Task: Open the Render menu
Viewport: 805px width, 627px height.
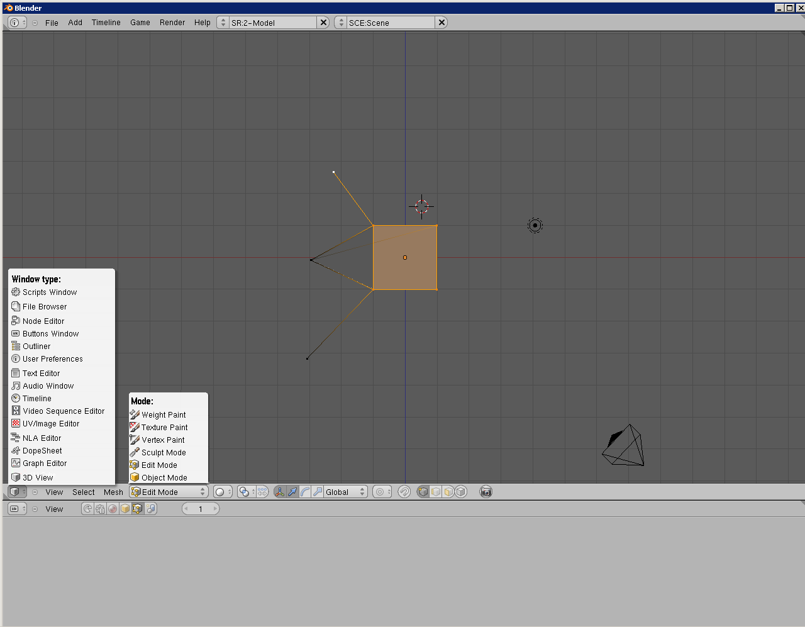Action: point(172,23)
